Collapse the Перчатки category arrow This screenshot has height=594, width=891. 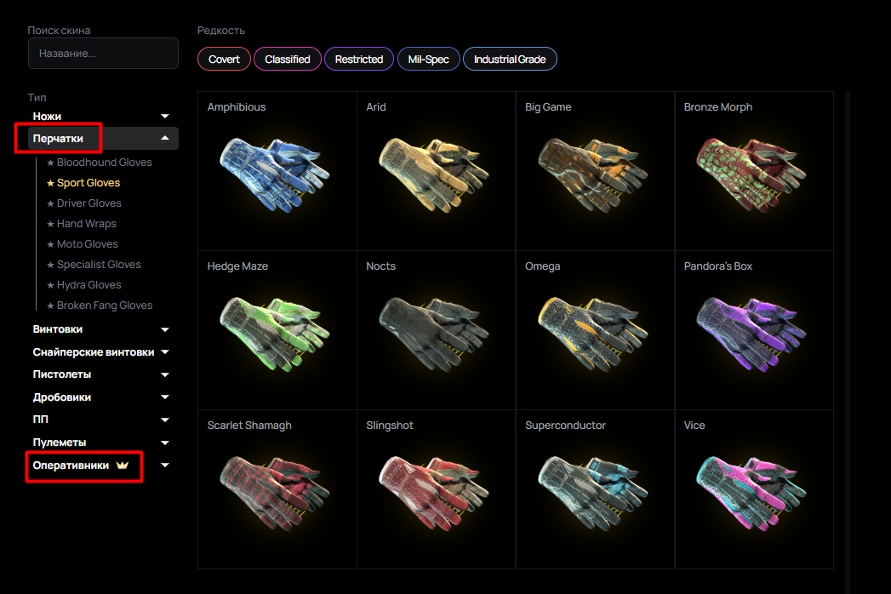pyautogui.click(x=165, y=138)
